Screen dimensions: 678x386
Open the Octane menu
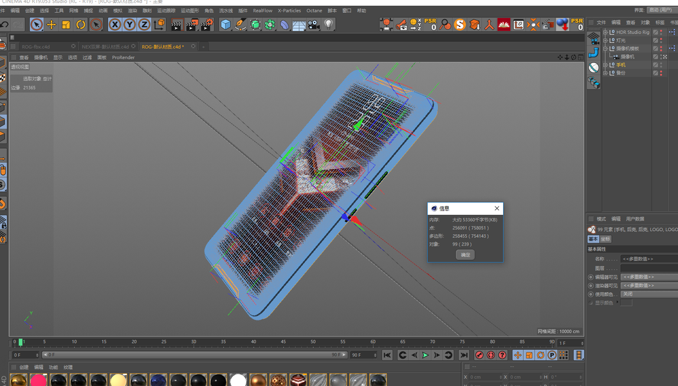click(315, 10)
